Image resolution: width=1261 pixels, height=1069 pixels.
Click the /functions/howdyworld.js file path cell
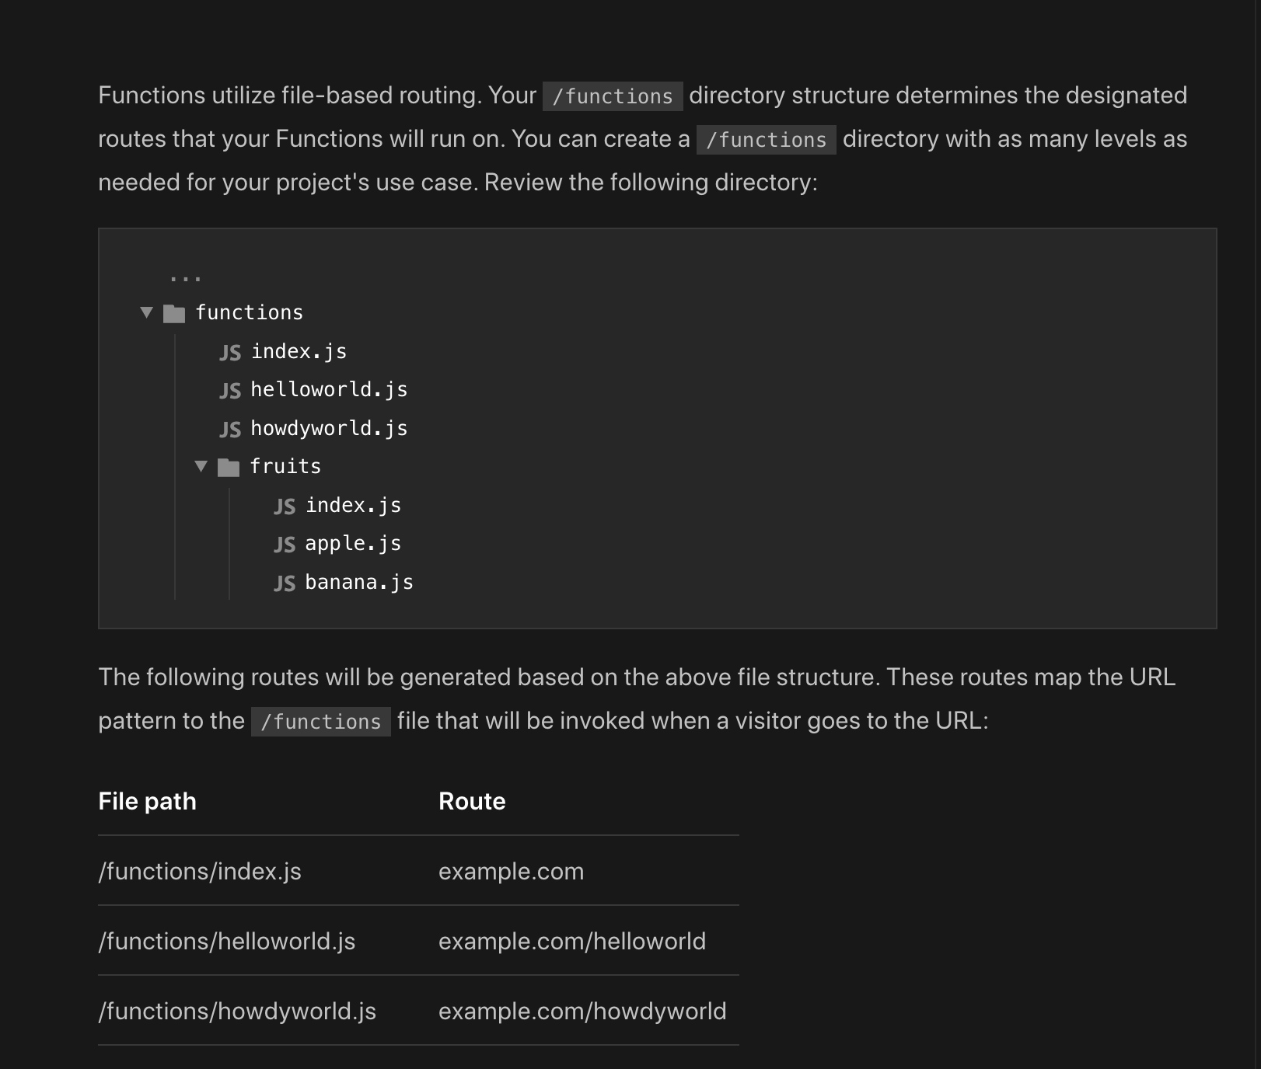tap(237, 1011)
